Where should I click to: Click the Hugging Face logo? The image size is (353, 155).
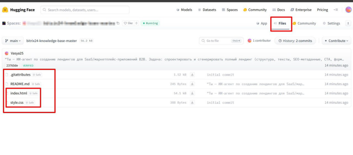[18, 10]
